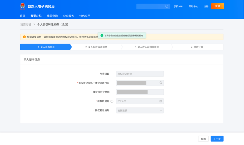
Task: Open the 我要办税 top menu
Action: [x=36, y=16]
